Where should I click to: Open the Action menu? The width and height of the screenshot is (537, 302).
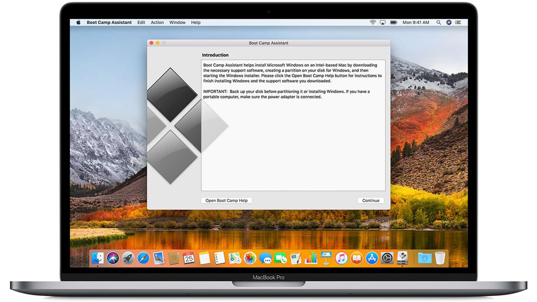[x=157, y=22]
